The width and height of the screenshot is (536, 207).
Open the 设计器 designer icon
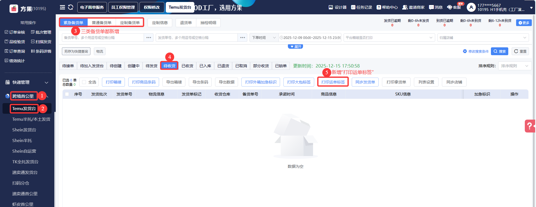coord(331,7)
